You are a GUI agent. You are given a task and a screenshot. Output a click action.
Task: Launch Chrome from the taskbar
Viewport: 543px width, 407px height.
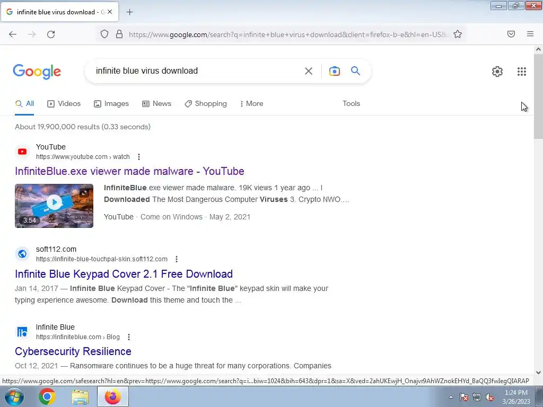[x=47, y=396]
